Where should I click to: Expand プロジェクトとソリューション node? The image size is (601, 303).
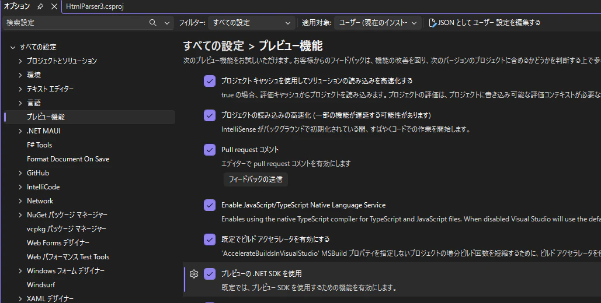[x=20, y=61]
